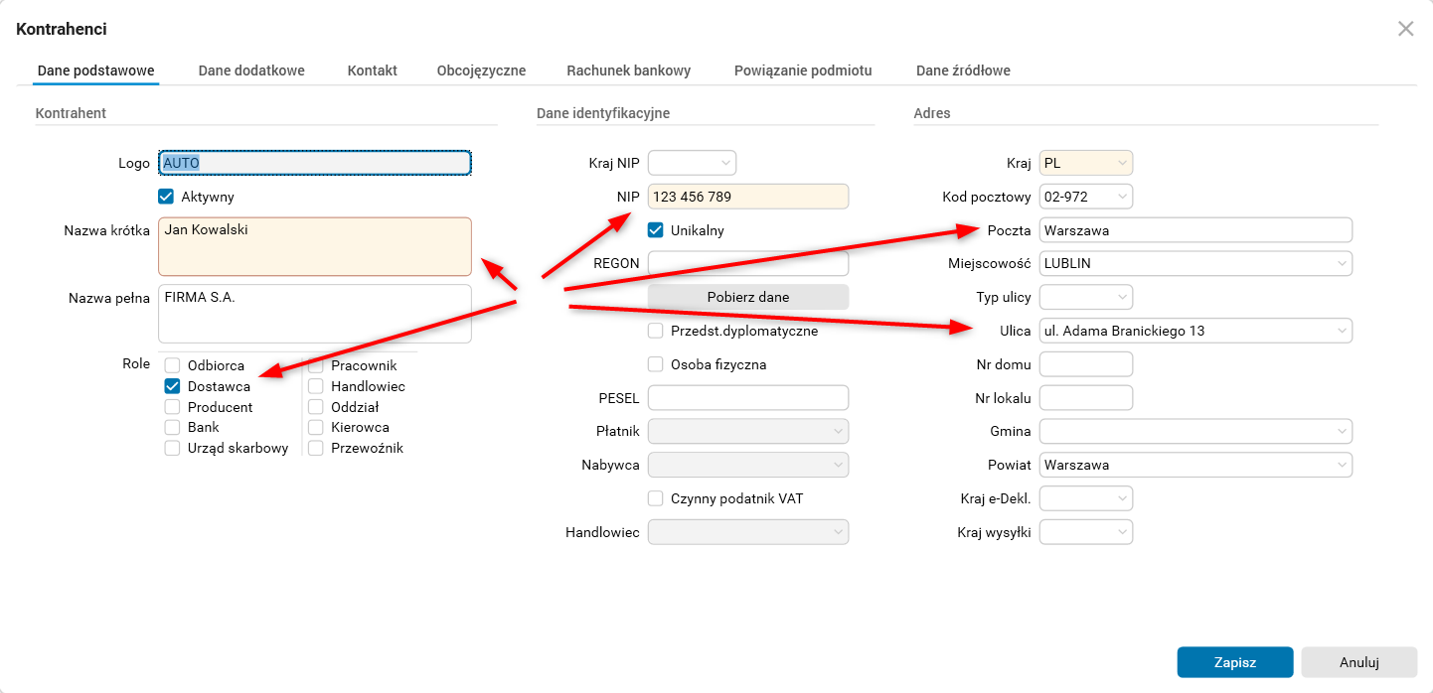The height and width of the screenshot is (693, 1433).
Task: Enable the Odbiorca role checkbox
Action: (172, 365)
